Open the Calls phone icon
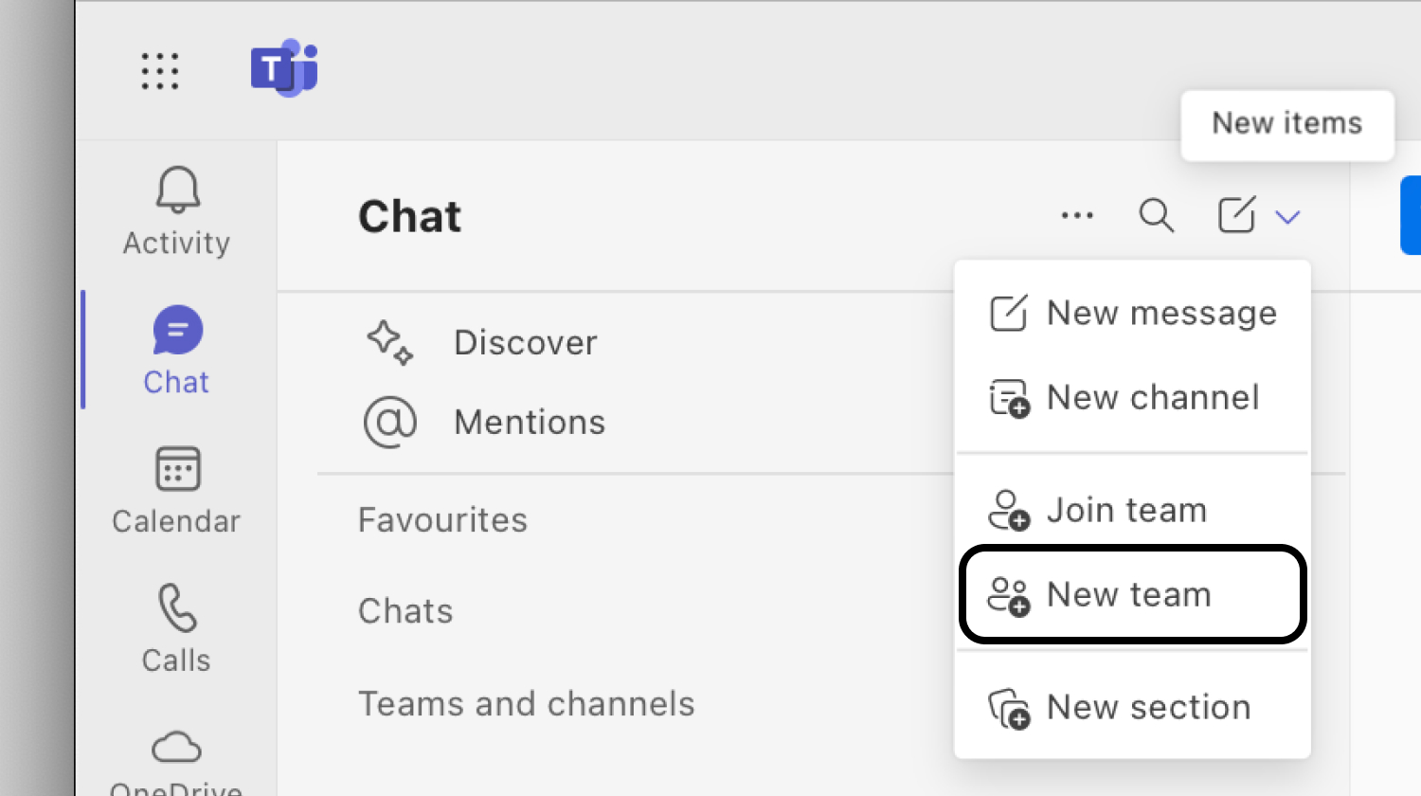The image size is (1421, 796). coord(177,607)
